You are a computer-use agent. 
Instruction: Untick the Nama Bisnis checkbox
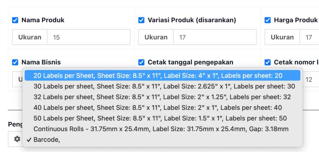pos(15,62)
